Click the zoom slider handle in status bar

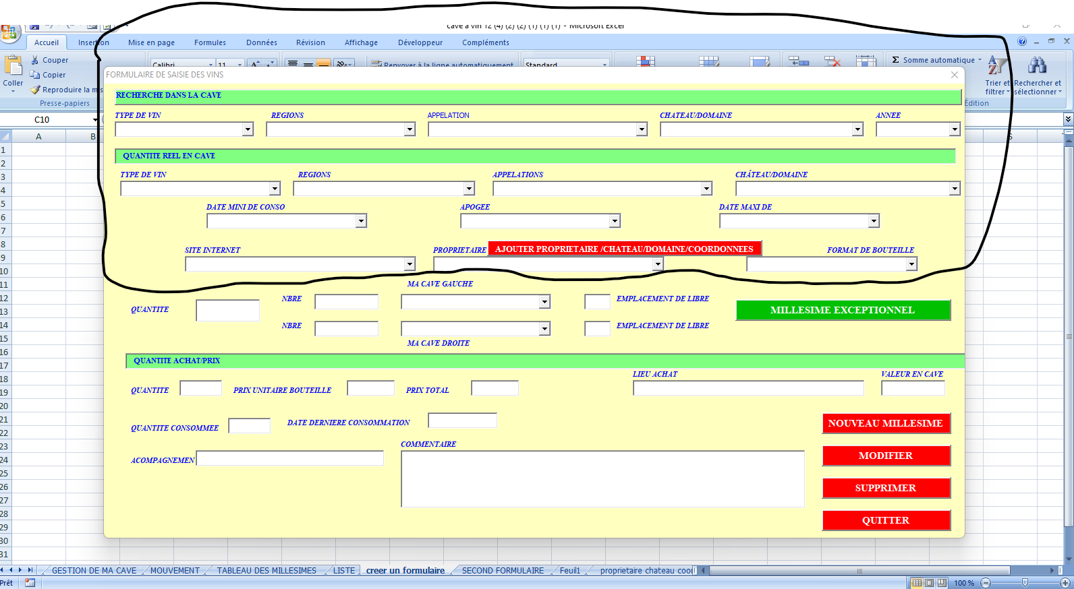click(1025, 583)
